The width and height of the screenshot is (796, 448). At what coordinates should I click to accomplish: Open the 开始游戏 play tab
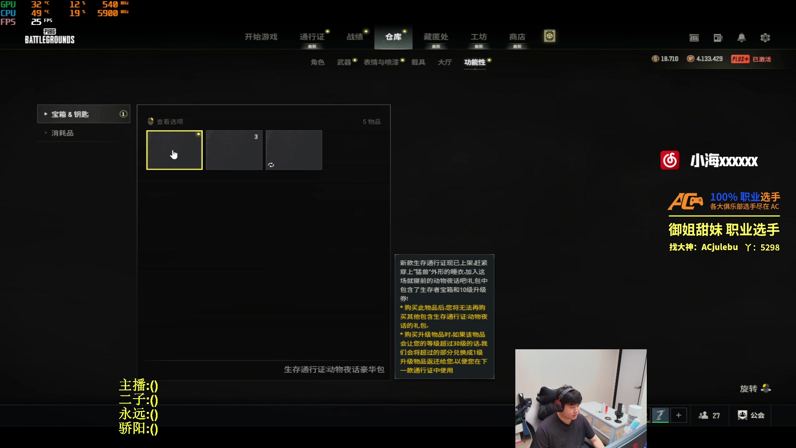(261, 37)
